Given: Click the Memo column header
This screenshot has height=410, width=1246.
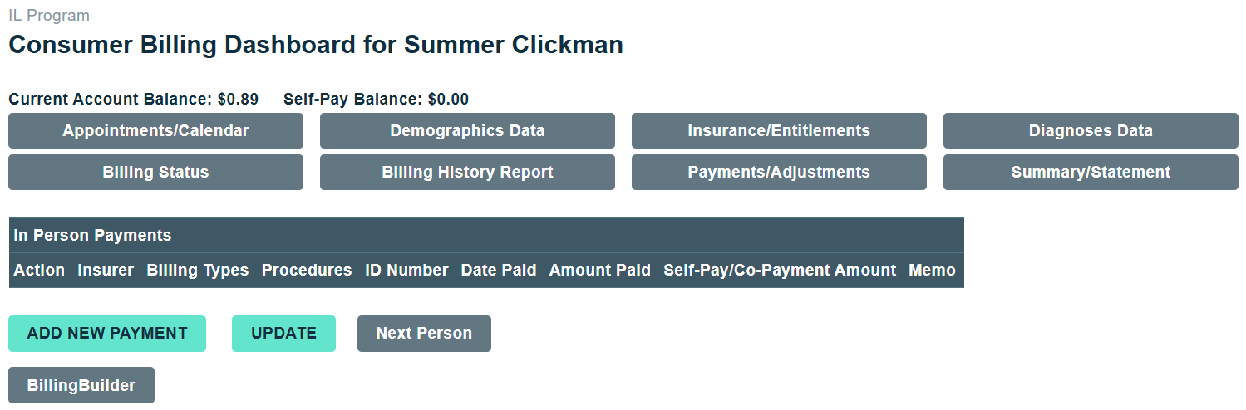Looking at the screenshot, I should coord(932,271).
